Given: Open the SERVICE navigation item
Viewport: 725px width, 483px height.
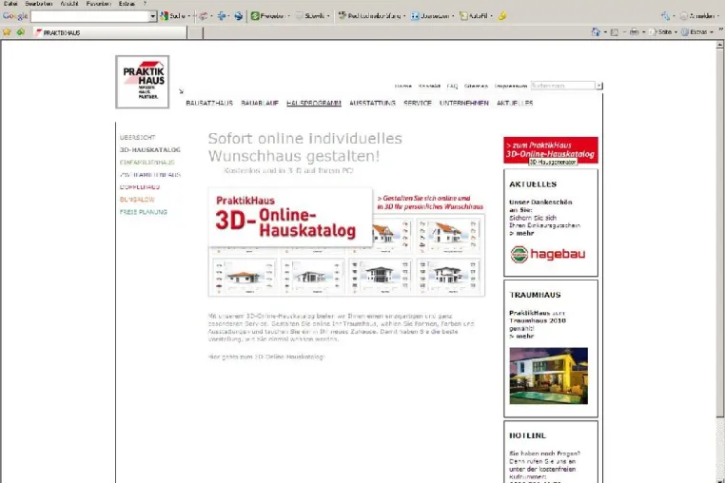Looking at the screenshot, I should [418, 103].
